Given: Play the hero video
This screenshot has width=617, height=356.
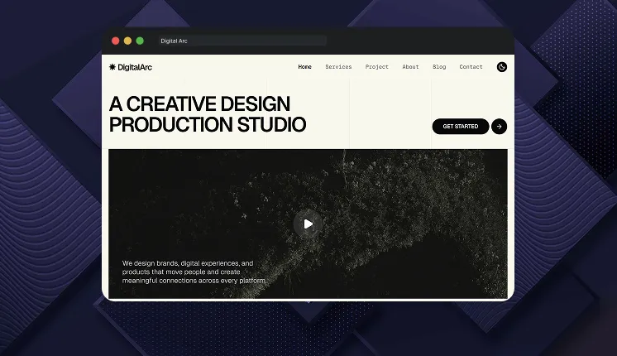Looking at the screenshot, I should [x=308, y=224].
